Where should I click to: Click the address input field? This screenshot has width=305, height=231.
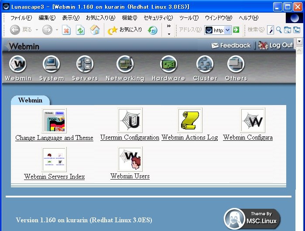click(x=218, y=30)
